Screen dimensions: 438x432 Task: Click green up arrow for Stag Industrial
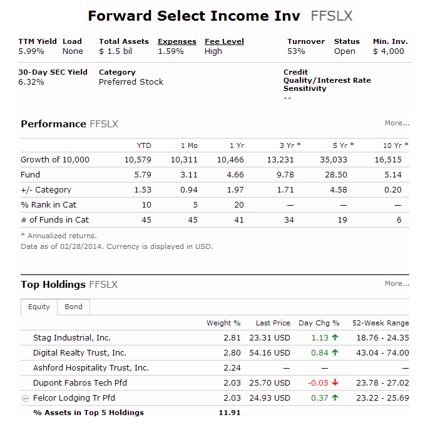[335, 337]
